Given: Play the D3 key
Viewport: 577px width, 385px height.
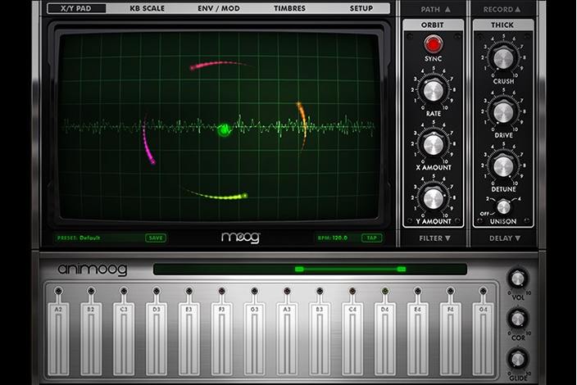Looking at the screenshot, I should tap(157, 338).
